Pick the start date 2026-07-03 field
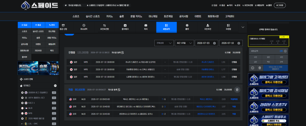This screenshot has height=126, width=306. 206,43
